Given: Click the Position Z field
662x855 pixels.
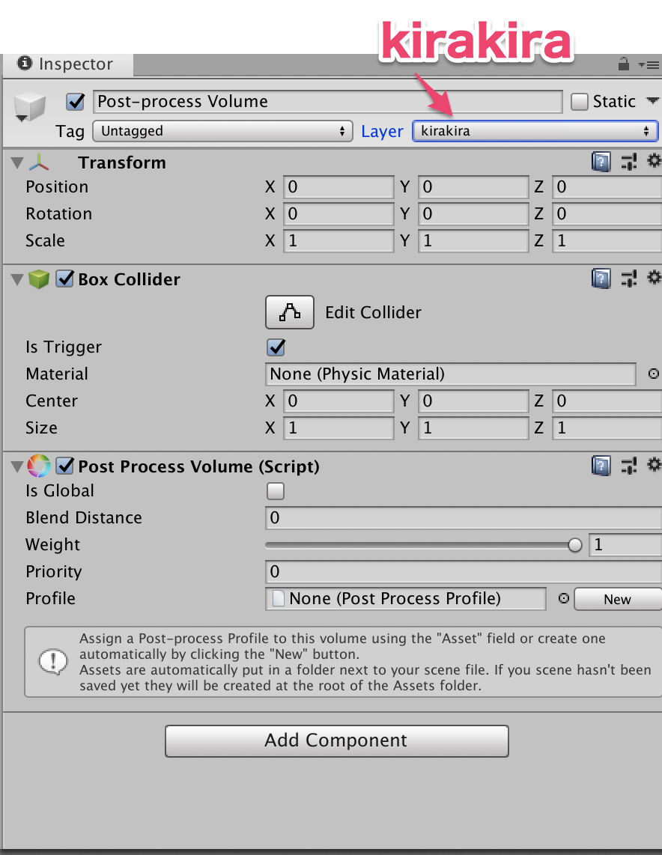Looking at the screenshot, I should coord(607,187).
